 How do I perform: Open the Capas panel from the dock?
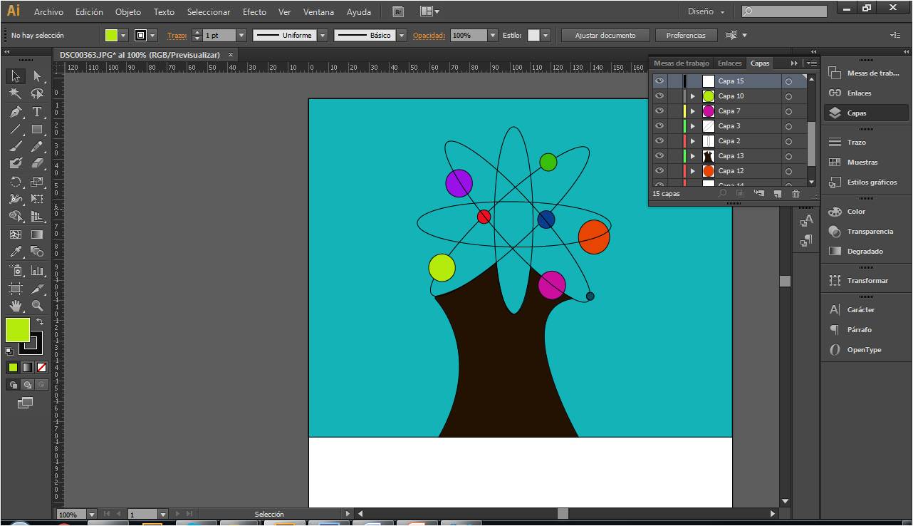tap(866, 113)
